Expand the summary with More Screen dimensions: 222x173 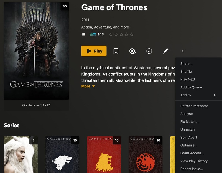tap(88, 86)
